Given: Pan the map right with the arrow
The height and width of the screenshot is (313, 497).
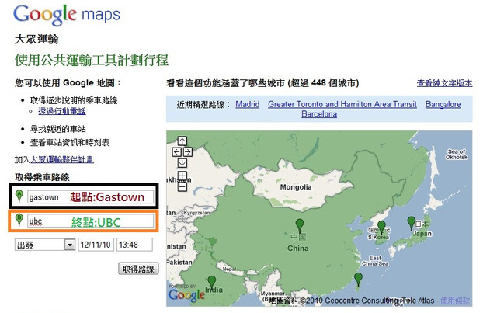Looking at the screenshot, I should 188,152.
